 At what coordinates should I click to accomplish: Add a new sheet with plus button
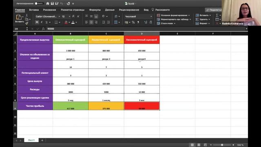tap(42, 140)
